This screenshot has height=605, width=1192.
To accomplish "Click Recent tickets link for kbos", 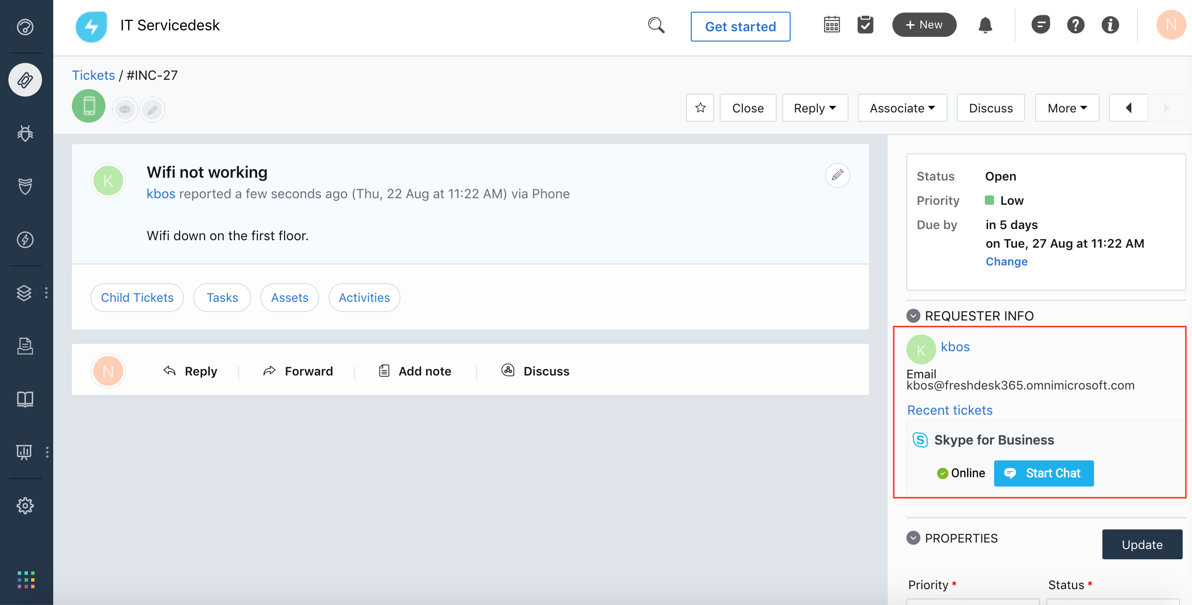I will [x=950, y=410].
